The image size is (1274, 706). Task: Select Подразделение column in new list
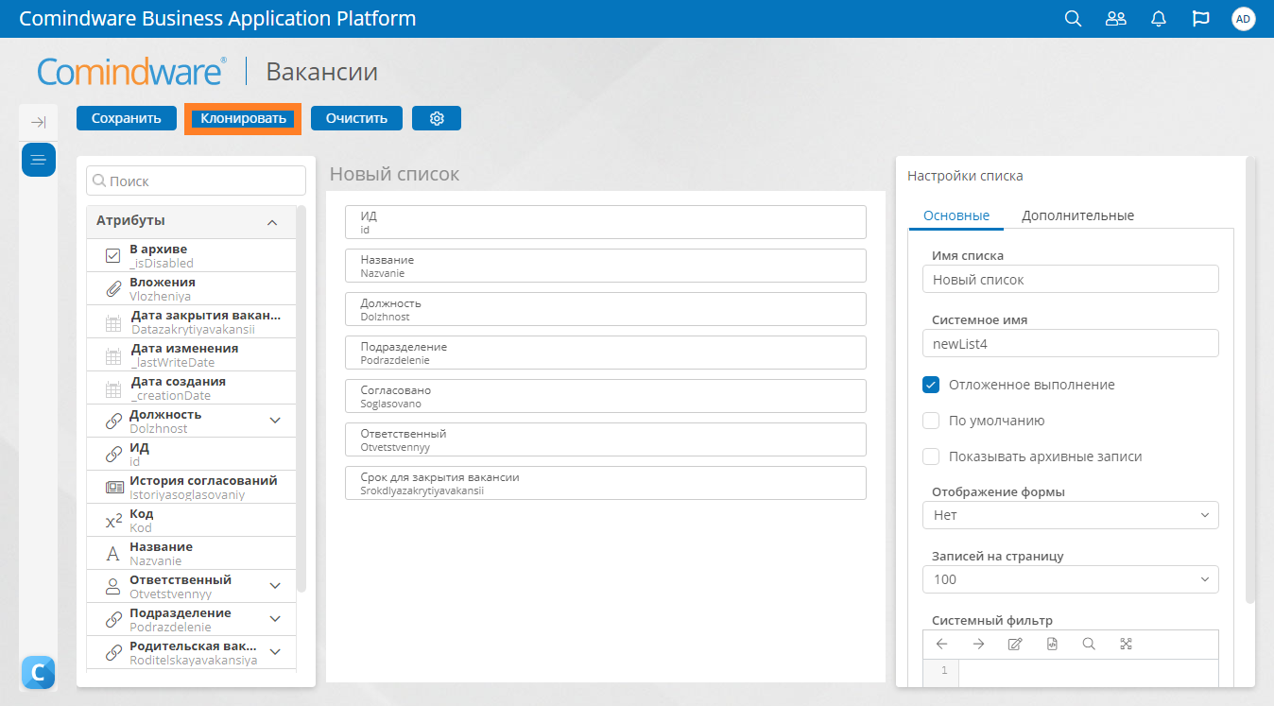pos(606,353)
